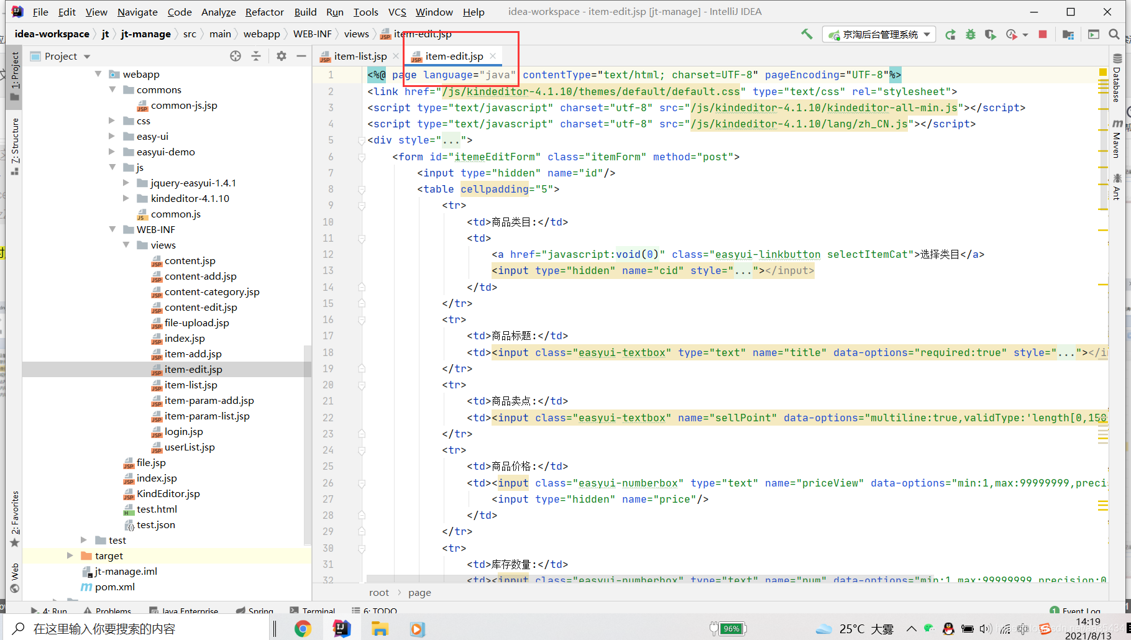Screen dimensions: 1131x640
Task: Open the Database tool window
Action: coord(1117,78)
